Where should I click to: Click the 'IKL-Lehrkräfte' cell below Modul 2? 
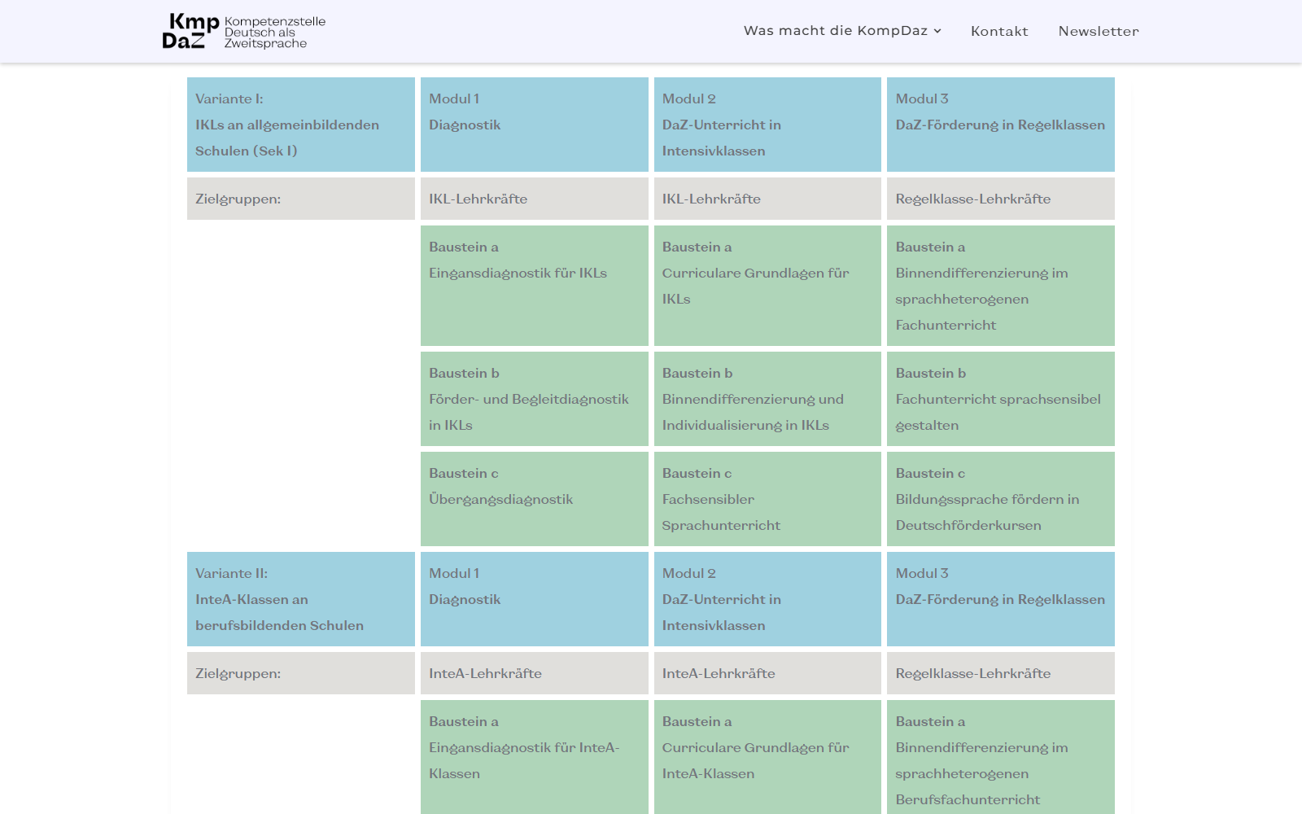767,199
